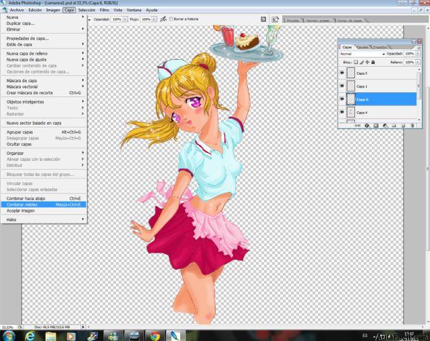The width and height of the screenshot is (430, 341).
Task: Enable lock position cross icon
Action: pos(367,62)
